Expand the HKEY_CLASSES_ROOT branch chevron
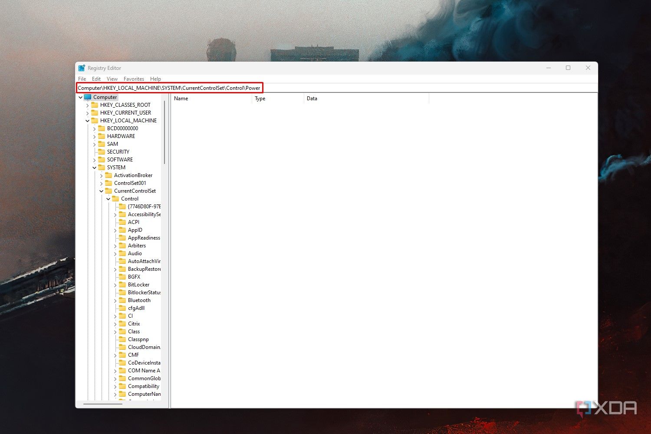651x434 pixels. click(88, 105)
